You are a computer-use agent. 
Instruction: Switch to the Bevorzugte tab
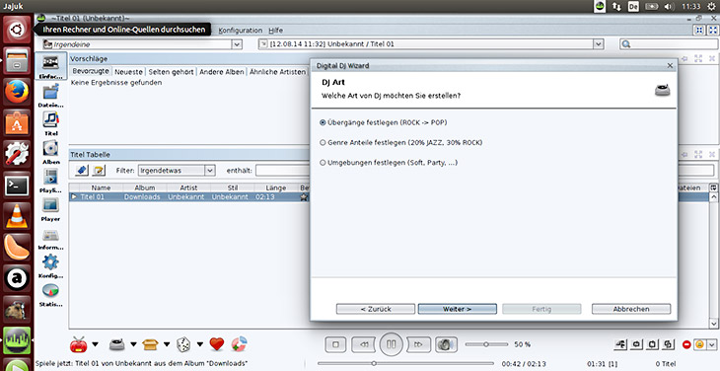[x=91, y=72]
